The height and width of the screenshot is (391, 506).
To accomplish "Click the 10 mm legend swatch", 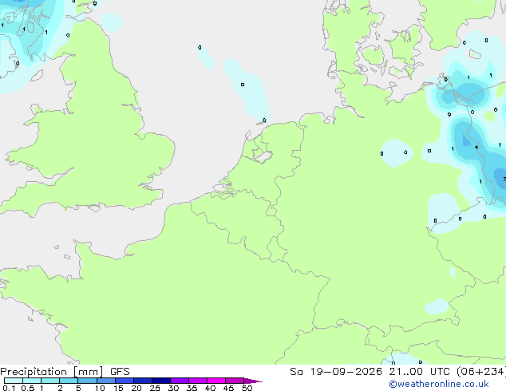I will point(105,381).
